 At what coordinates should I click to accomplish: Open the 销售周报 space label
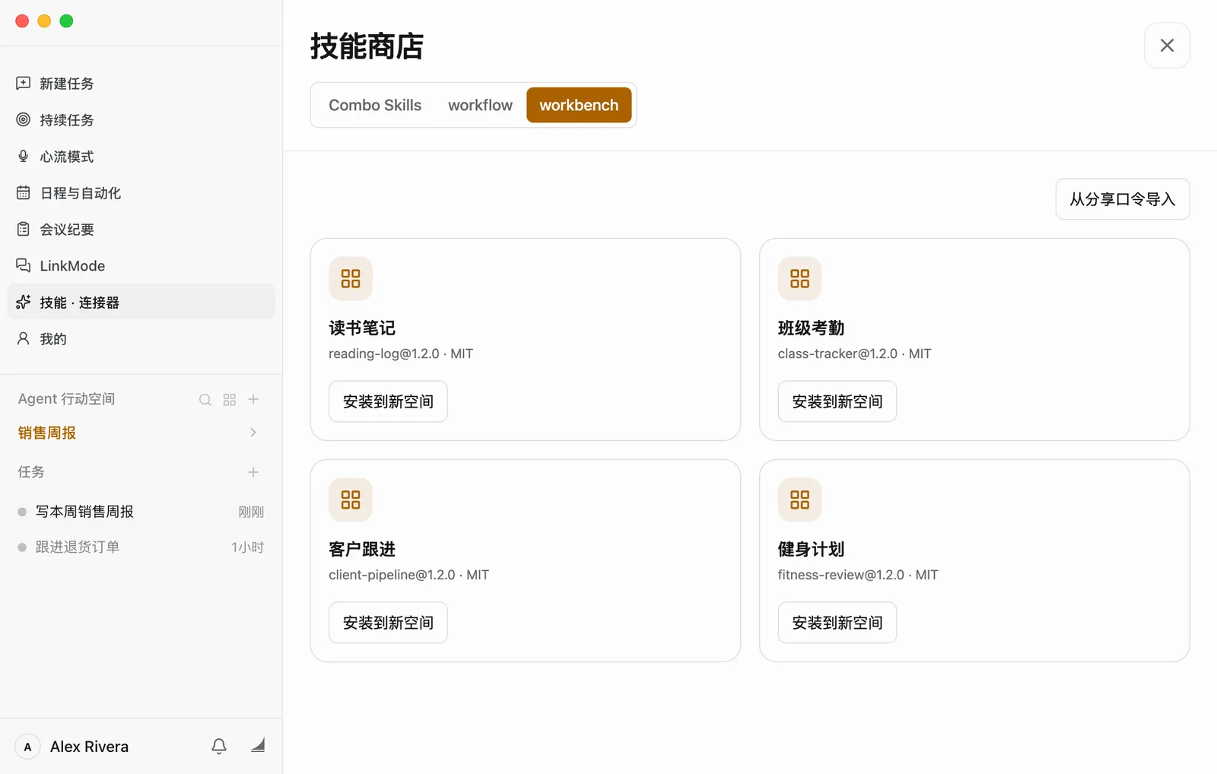tap(47, 433)
